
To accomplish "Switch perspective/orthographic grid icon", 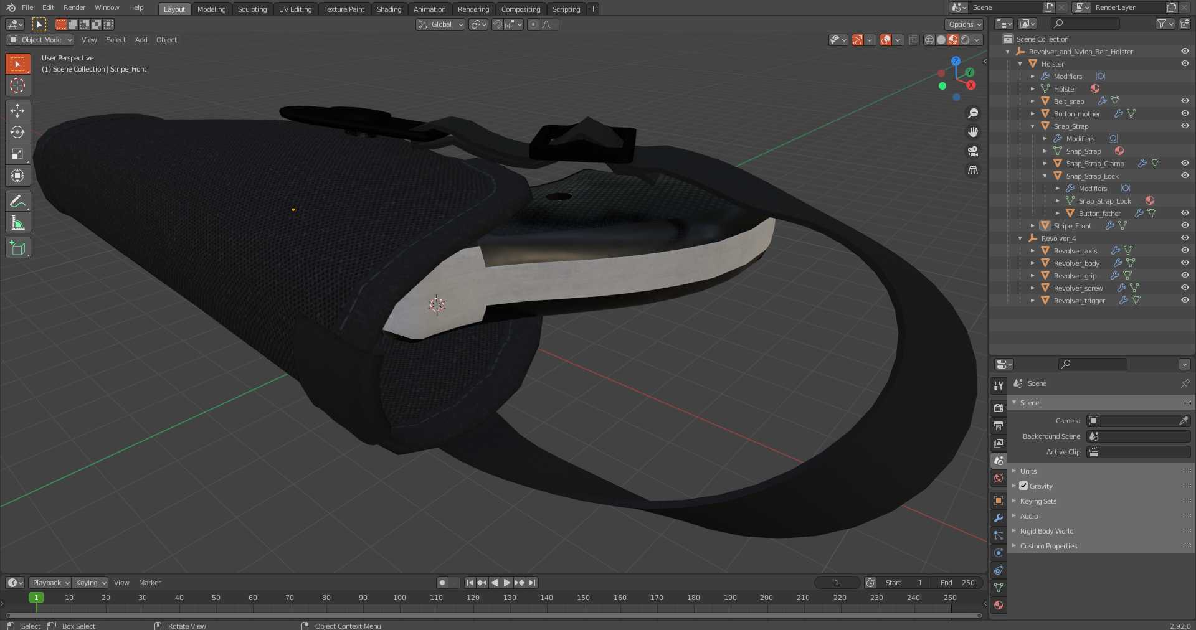I will (x=973, y=170).
